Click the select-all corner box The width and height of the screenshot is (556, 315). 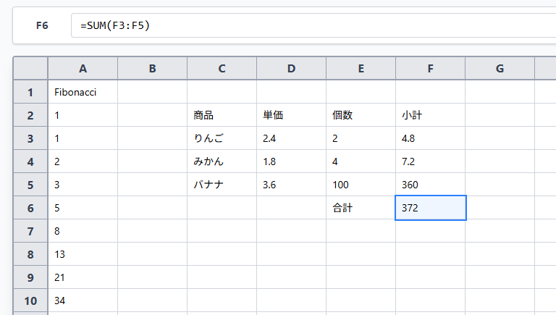tap(30, 69)
